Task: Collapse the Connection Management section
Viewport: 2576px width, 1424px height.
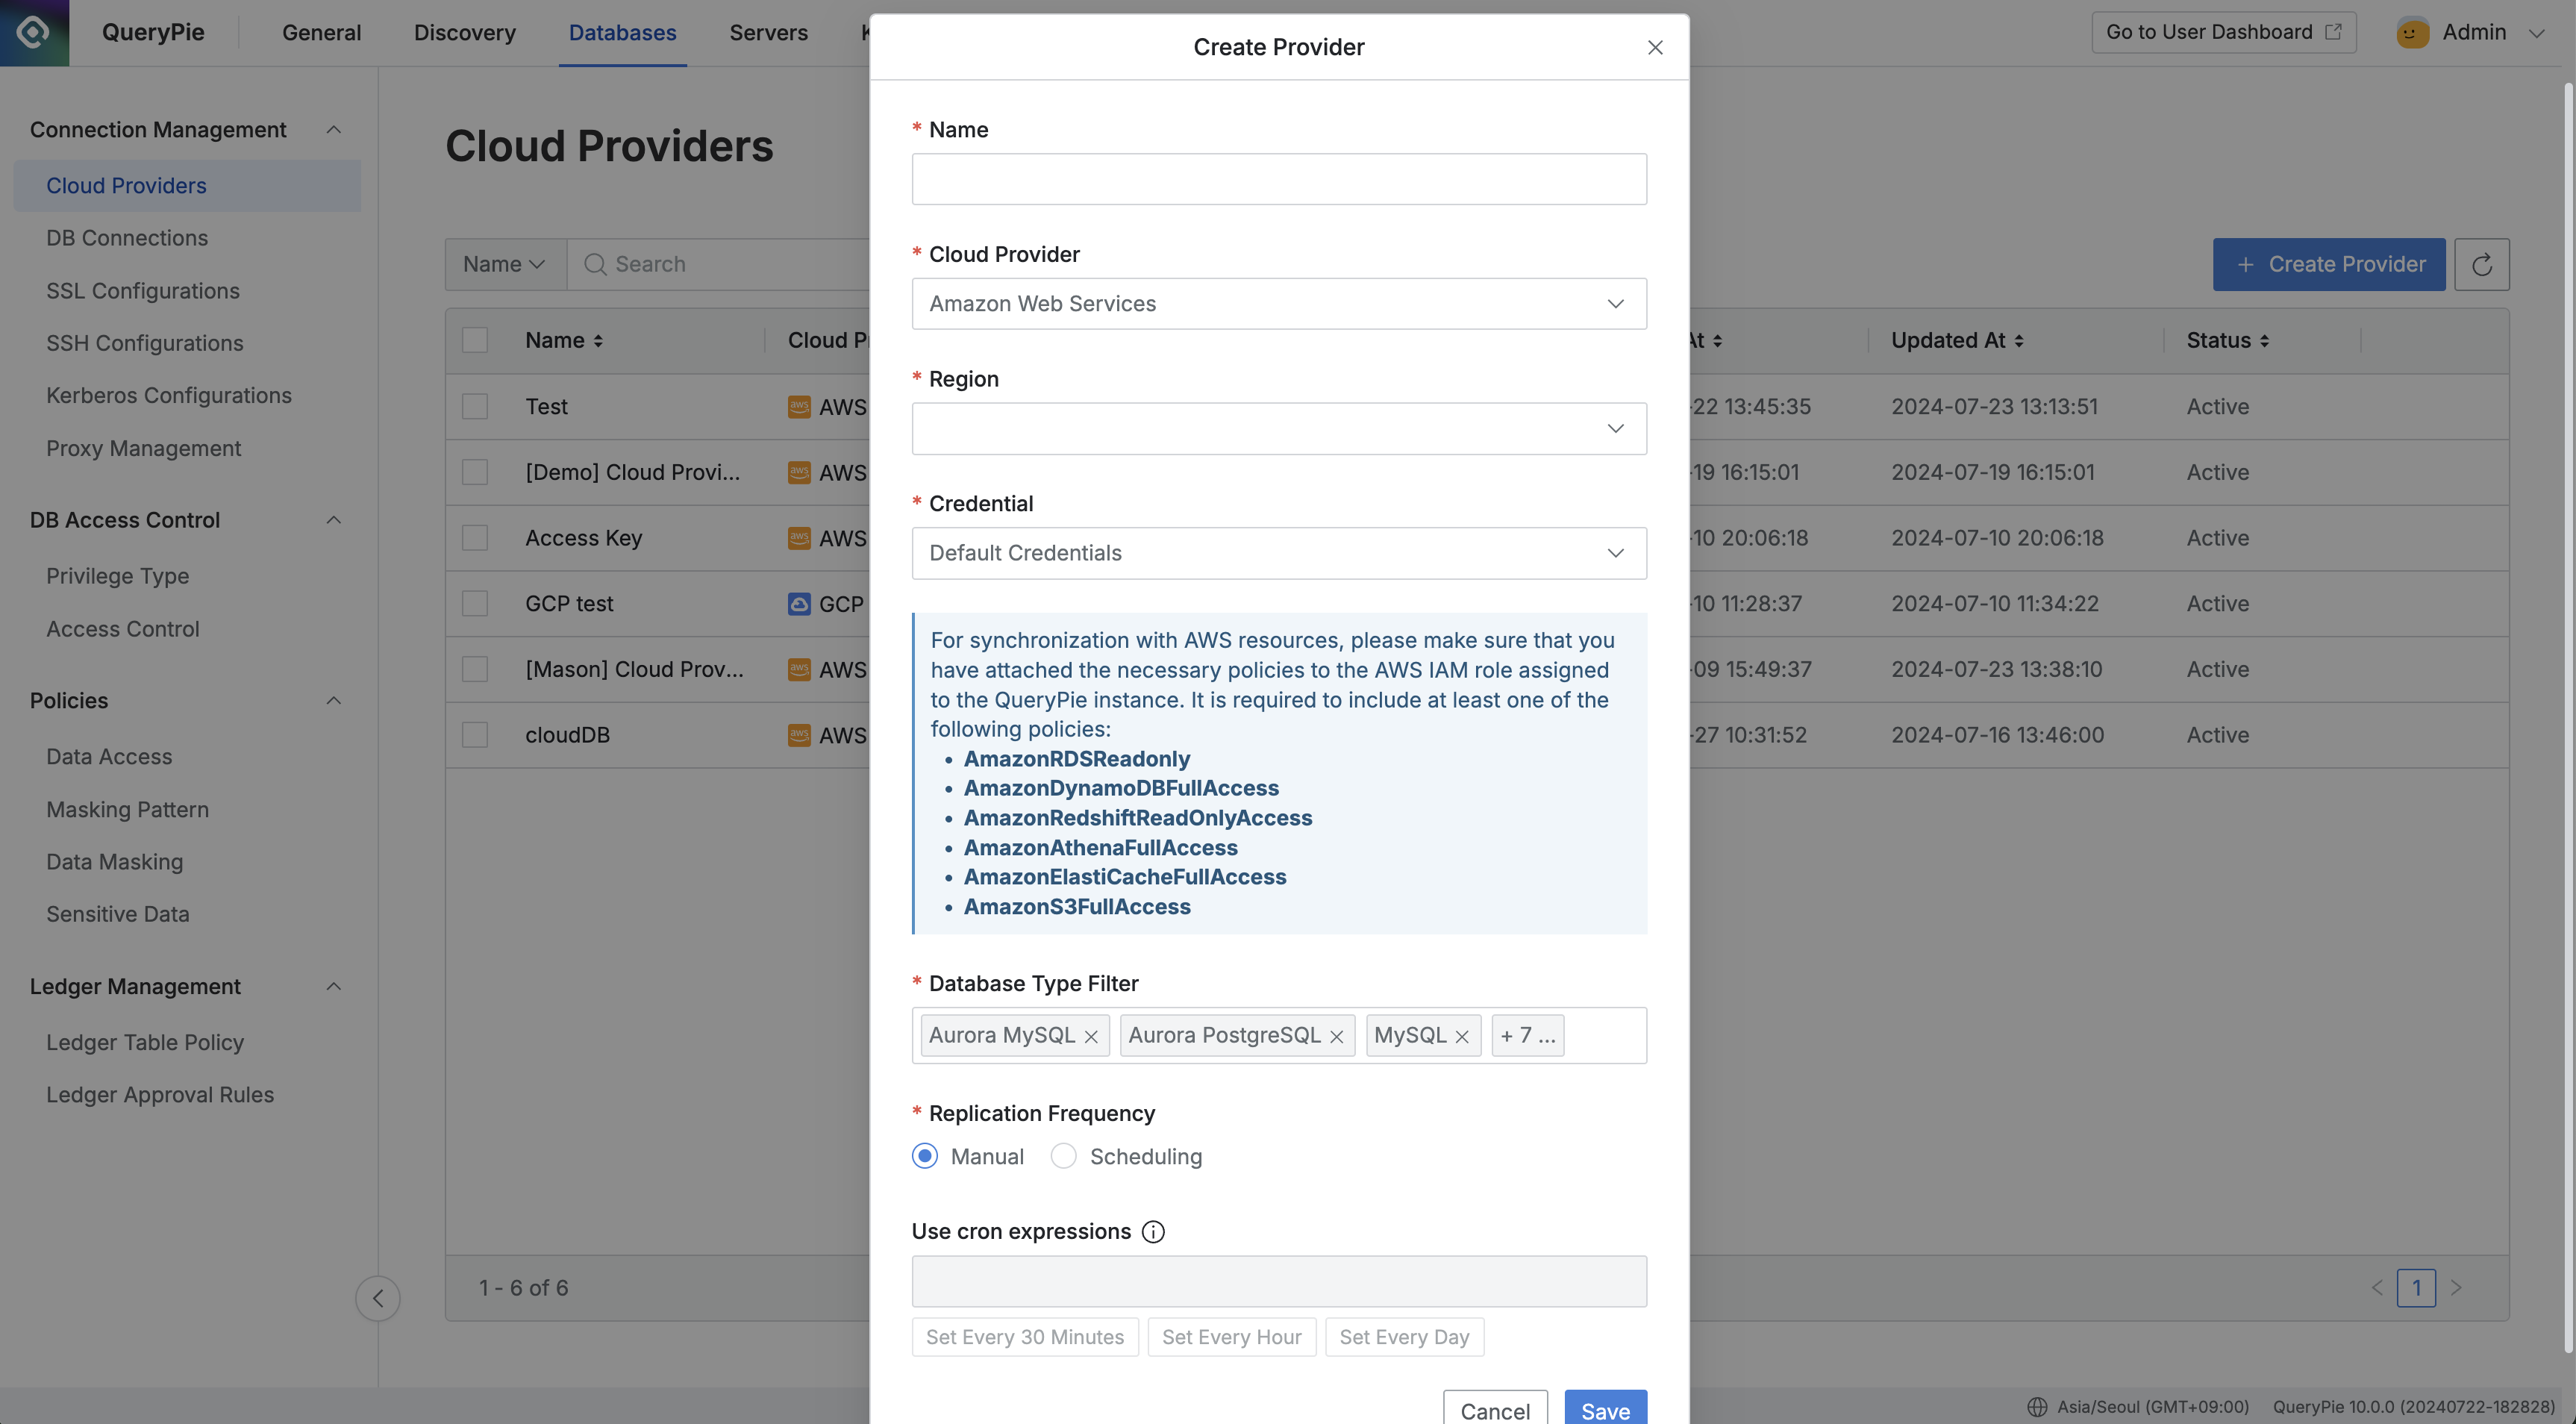Action: 334,130
